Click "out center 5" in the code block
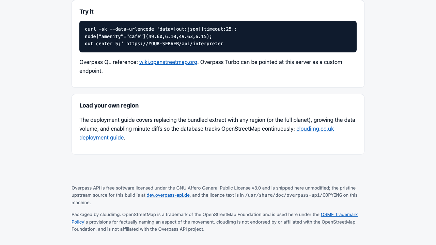The image size is (436, 245). (x=103, y=44)
